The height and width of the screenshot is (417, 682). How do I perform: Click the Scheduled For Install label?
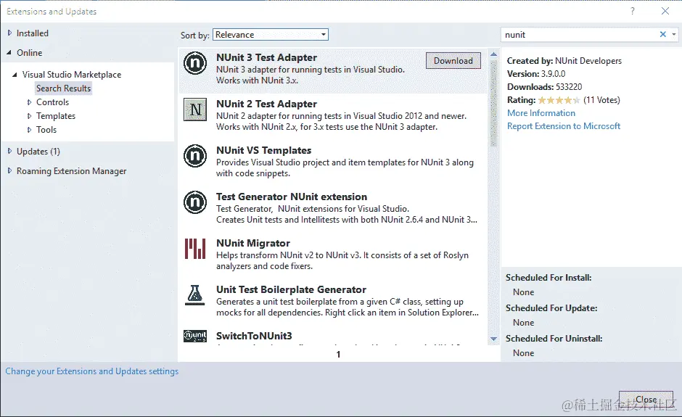(x=549, y=278)
